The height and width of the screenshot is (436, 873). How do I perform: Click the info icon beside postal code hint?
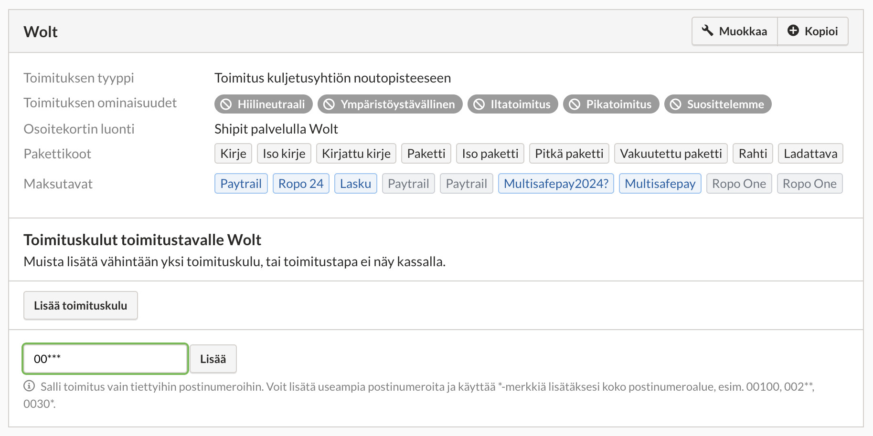point(29,386)
